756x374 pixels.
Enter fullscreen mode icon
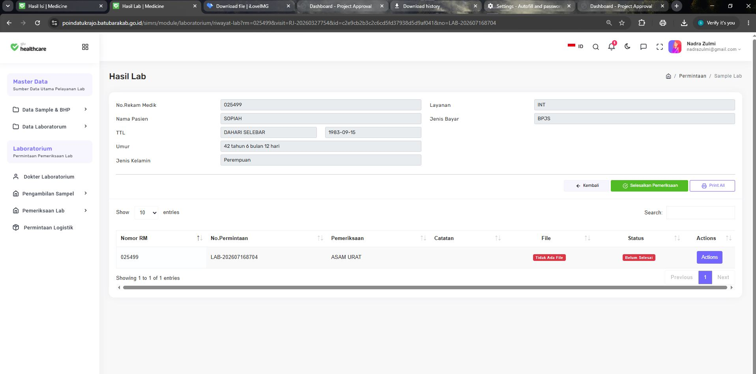[660, 47]
